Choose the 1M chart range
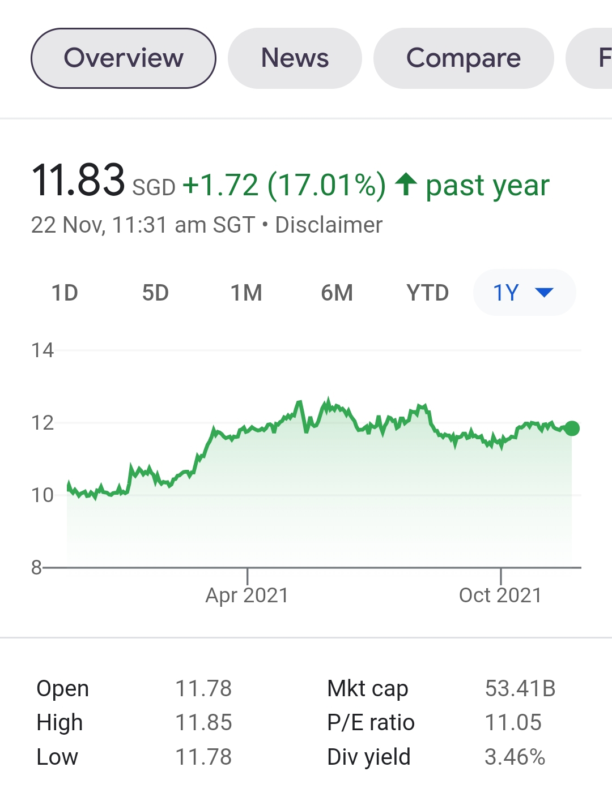The height and width of the screenshot is (797, 612). tap(246, 293)
